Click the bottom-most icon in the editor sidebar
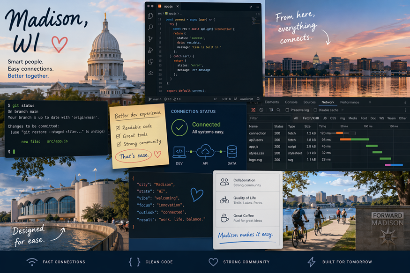Image resolution: width=410 pixels, height=273 pixels. point(150,73)
